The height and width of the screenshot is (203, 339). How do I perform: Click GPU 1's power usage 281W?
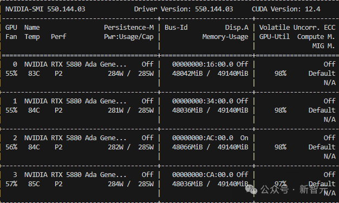116,110
